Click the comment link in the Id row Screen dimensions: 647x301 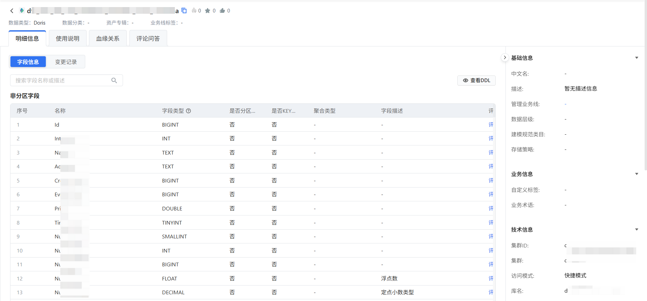coord(491,125)
